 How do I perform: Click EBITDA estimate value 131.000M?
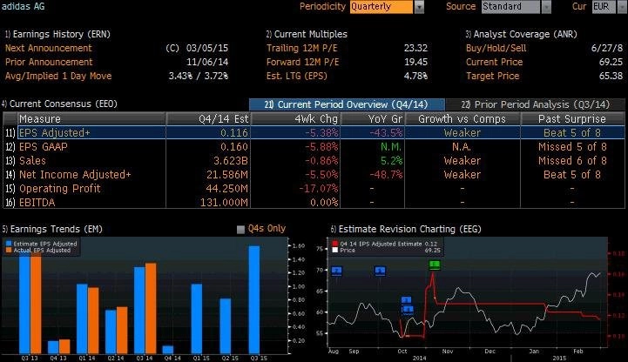pyautogui.click(x=224, y=203)
